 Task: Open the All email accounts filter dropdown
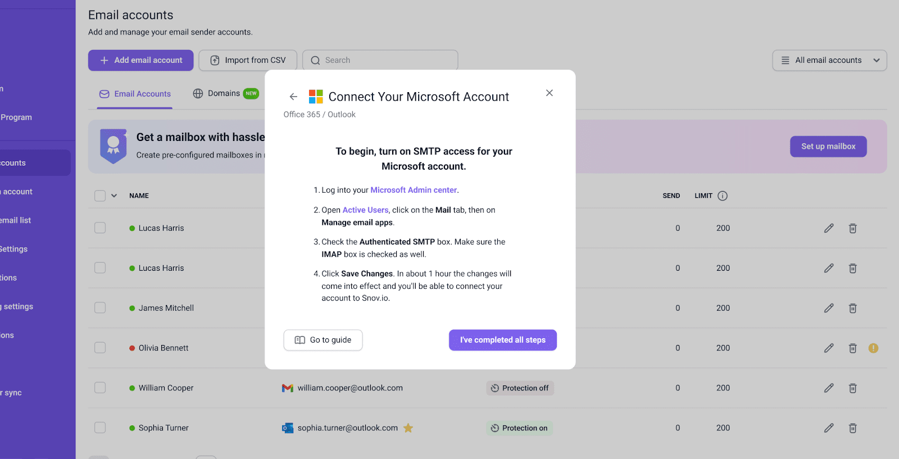(x=829, y=60)
